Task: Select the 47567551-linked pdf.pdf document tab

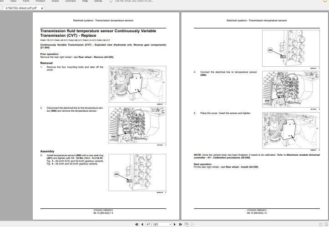Action: (x=21, y=8)
